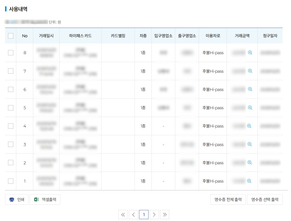The height and width of the screenshot is (221, 291).
Task: Click the next page arrow
Action: click(x=154, y=214)
